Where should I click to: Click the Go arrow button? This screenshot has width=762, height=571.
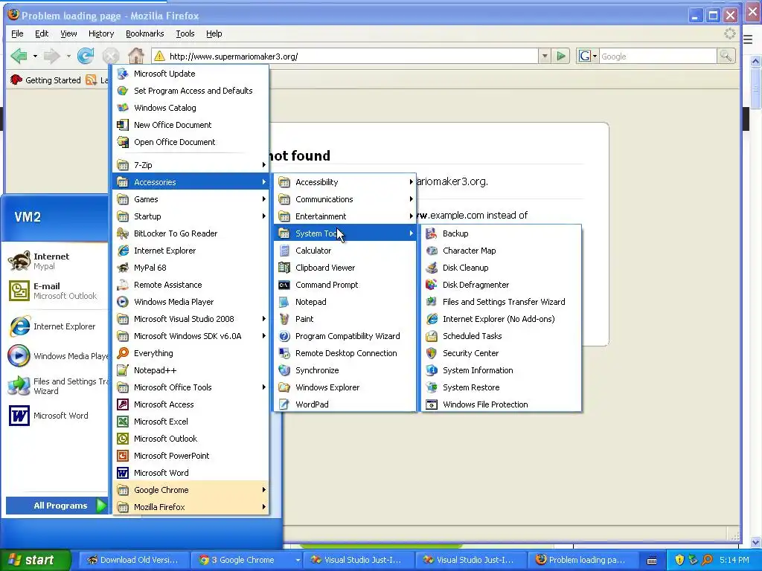561,57
